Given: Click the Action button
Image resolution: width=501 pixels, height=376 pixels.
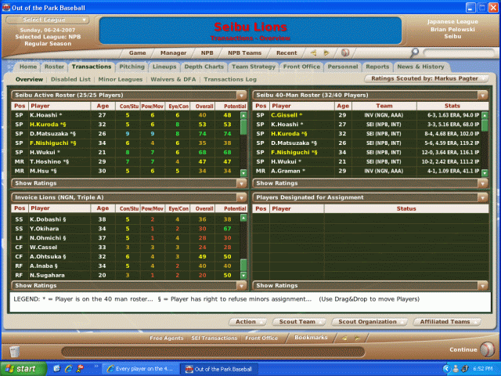Looking at the screenshot, I should (x=247, y=322).
